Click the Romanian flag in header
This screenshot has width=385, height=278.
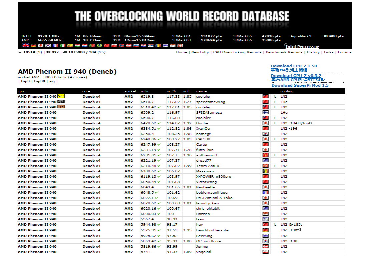click(x=158, y=45)
